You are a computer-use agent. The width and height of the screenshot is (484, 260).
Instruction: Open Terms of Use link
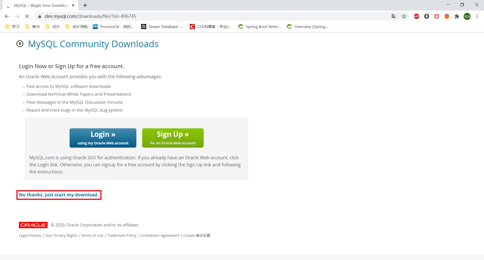click(92, 236)
